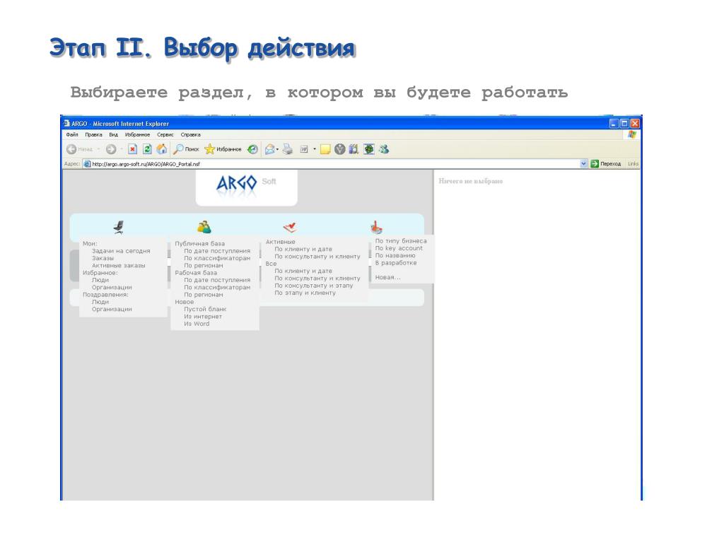Click the Print printer icon
724x543 pixels.
(288, 149)
